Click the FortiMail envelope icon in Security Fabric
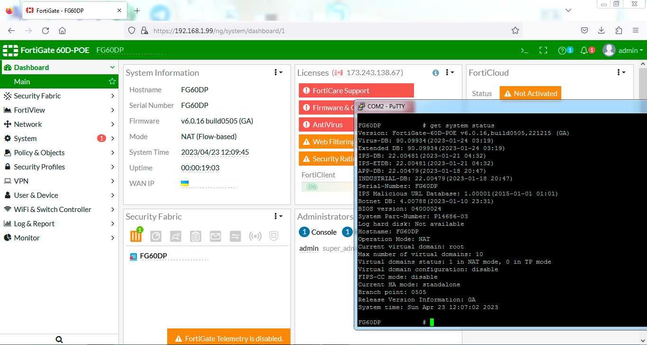 (216, 236)
